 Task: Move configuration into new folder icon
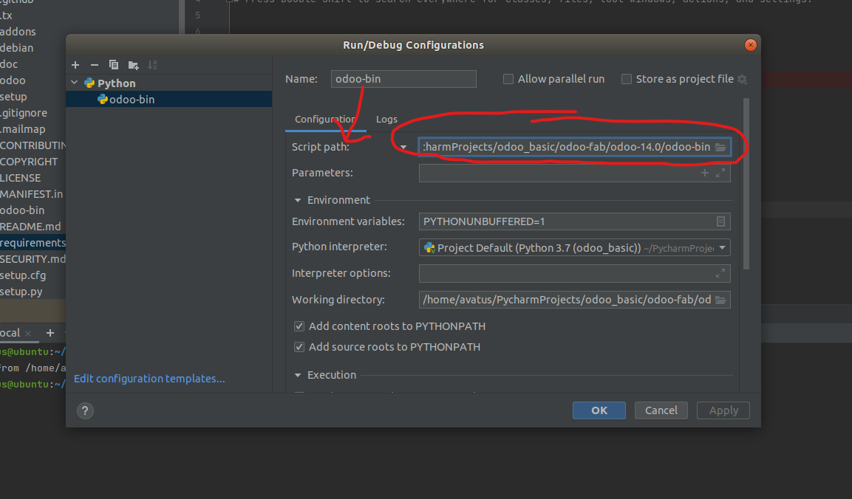coord(133,65)
